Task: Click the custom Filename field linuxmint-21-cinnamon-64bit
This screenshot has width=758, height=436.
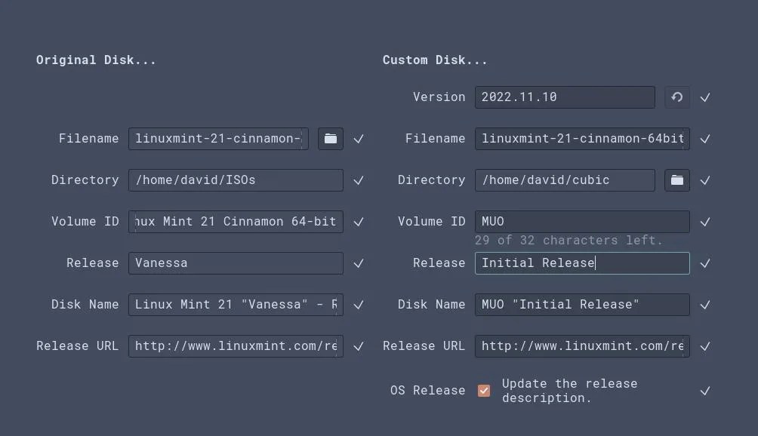Action: tap(581, 138)
